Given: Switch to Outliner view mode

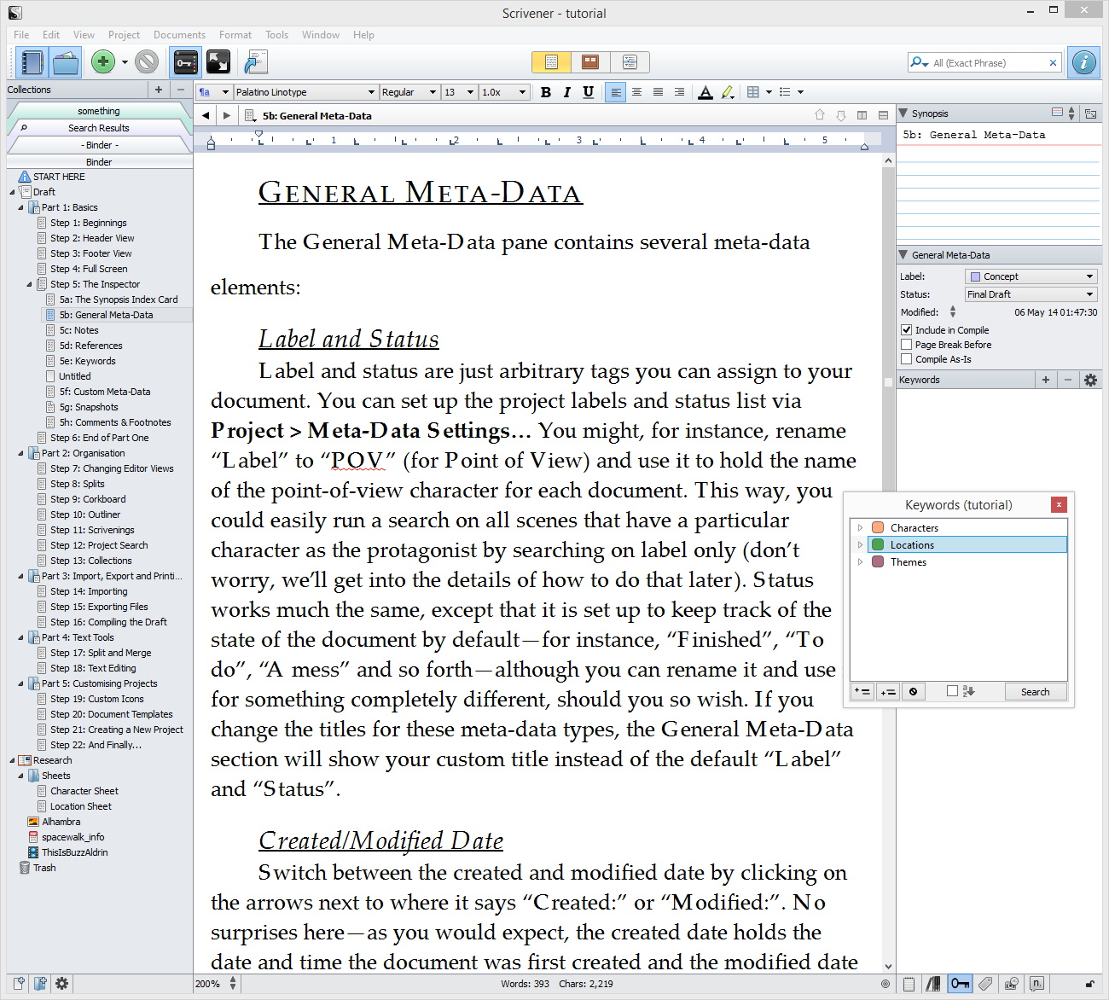Looking at the screenshot, I should tap(630, 62).
